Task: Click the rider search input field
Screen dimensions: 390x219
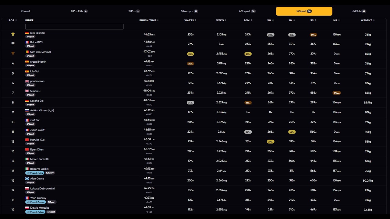Action: point(74,26)
